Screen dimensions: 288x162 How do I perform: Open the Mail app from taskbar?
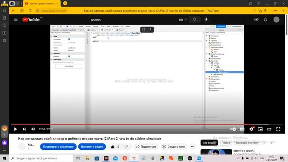coord(116,158)
